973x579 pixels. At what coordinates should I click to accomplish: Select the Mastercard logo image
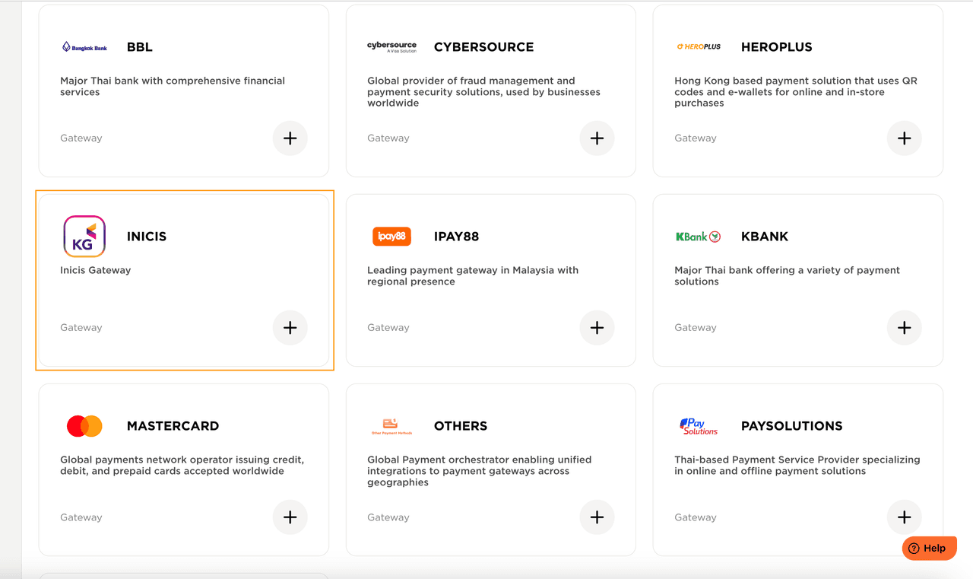tap(84, 426)
